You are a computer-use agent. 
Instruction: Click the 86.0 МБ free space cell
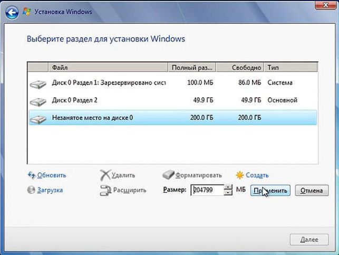pos(250,83)
